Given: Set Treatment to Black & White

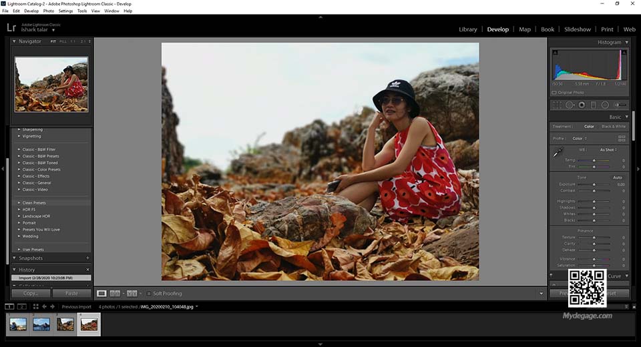Looking at the screenshot, I should tap(614, 127).
